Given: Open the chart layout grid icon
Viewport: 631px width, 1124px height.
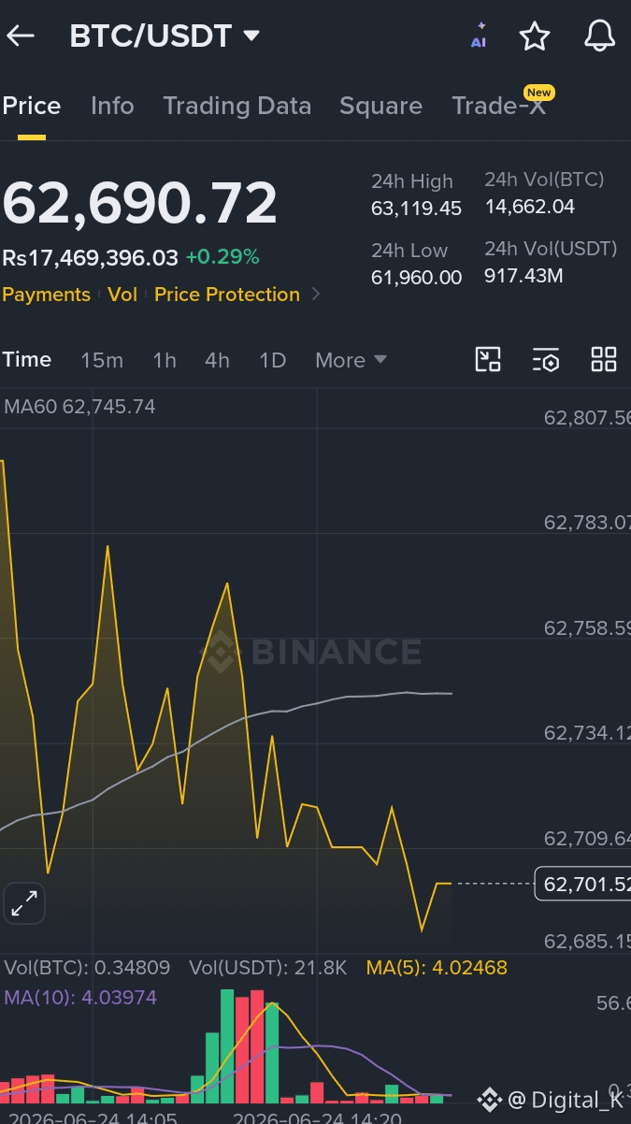Looking at the screenshot, I should click(x=604, y=359).
